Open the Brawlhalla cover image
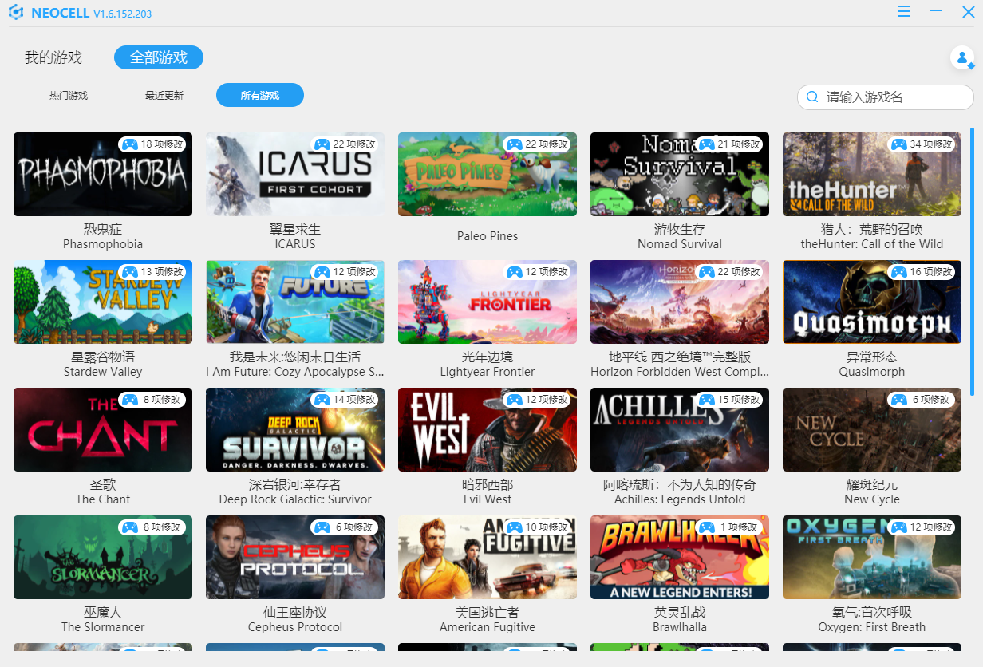The width and height of the screenshot is (983, 667). tap(680, 557)
